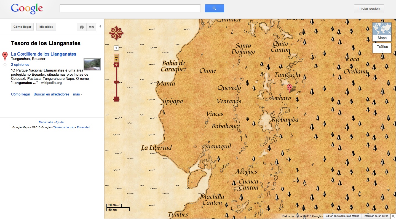Screen dimensions: 396x219
Task: Click the Bahia de Caraquez label
Action: pos(174,66)
